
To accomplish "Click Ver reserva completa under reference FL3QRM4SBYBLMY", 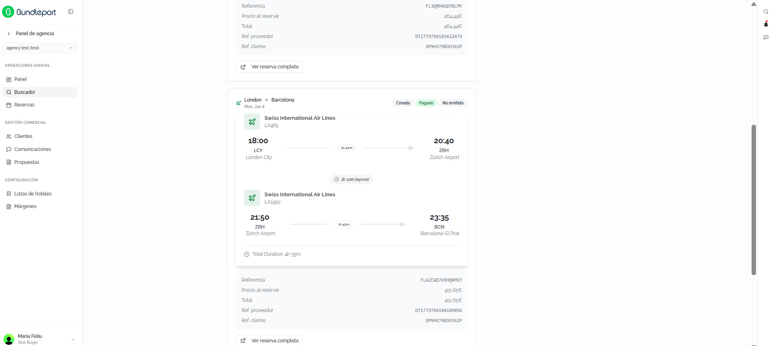I will point(270,67).
